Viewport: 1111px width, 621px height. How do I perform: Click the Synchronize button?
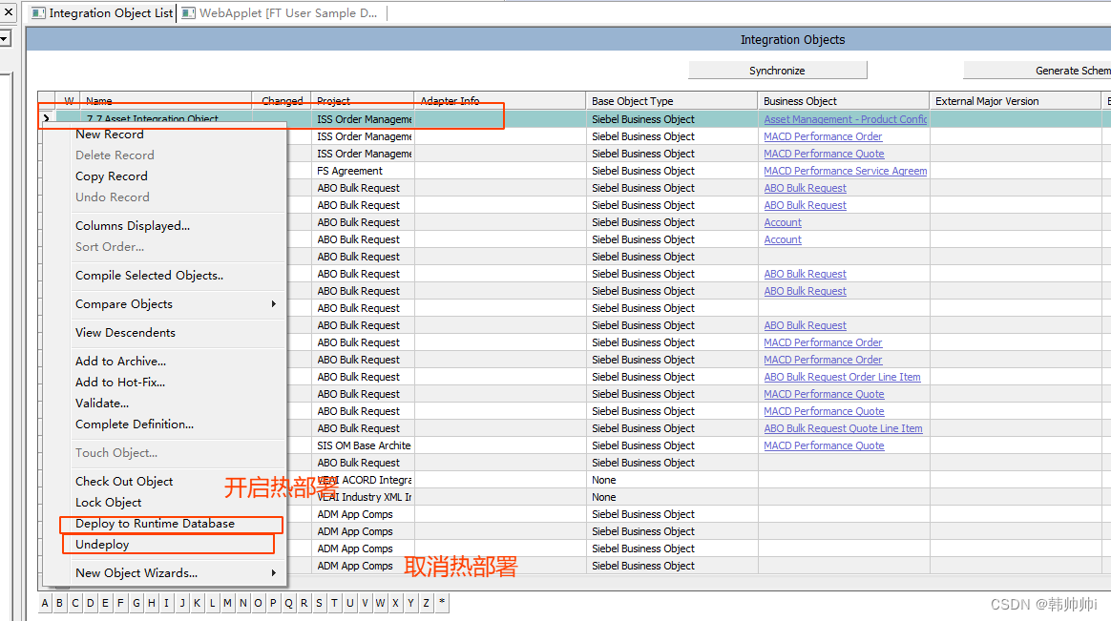click(777, 70)
